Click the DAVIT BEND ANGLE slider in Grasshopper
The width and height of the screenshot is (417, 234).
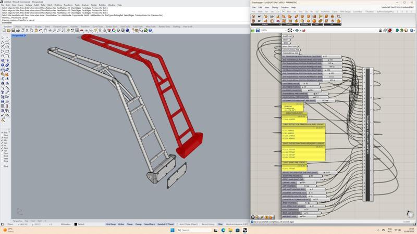[x=301, y=84]
